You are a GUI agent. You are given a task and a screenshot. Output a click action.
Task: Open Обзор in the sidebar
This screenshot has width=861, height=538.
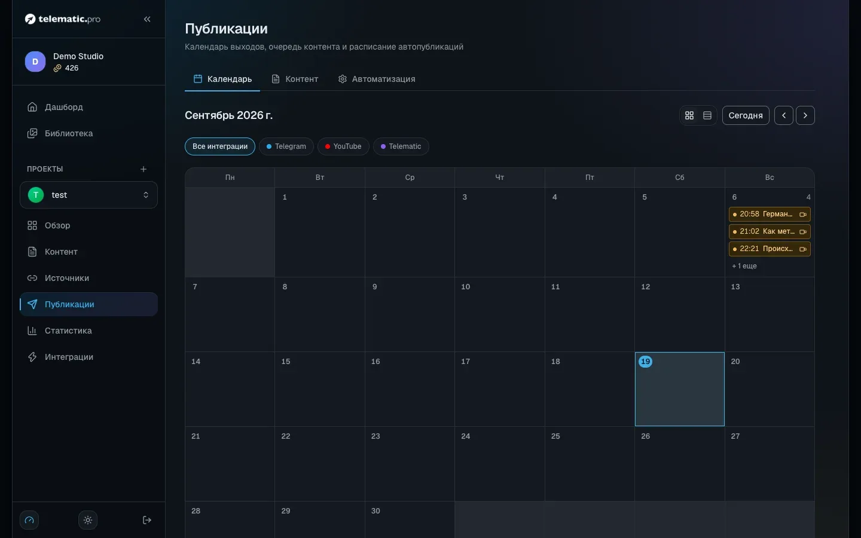[x=88, y=225]
